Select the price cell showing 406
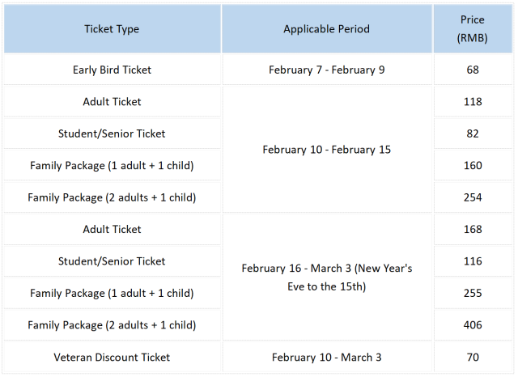Viewport: 518px width, 377px height. pos(473,325)
